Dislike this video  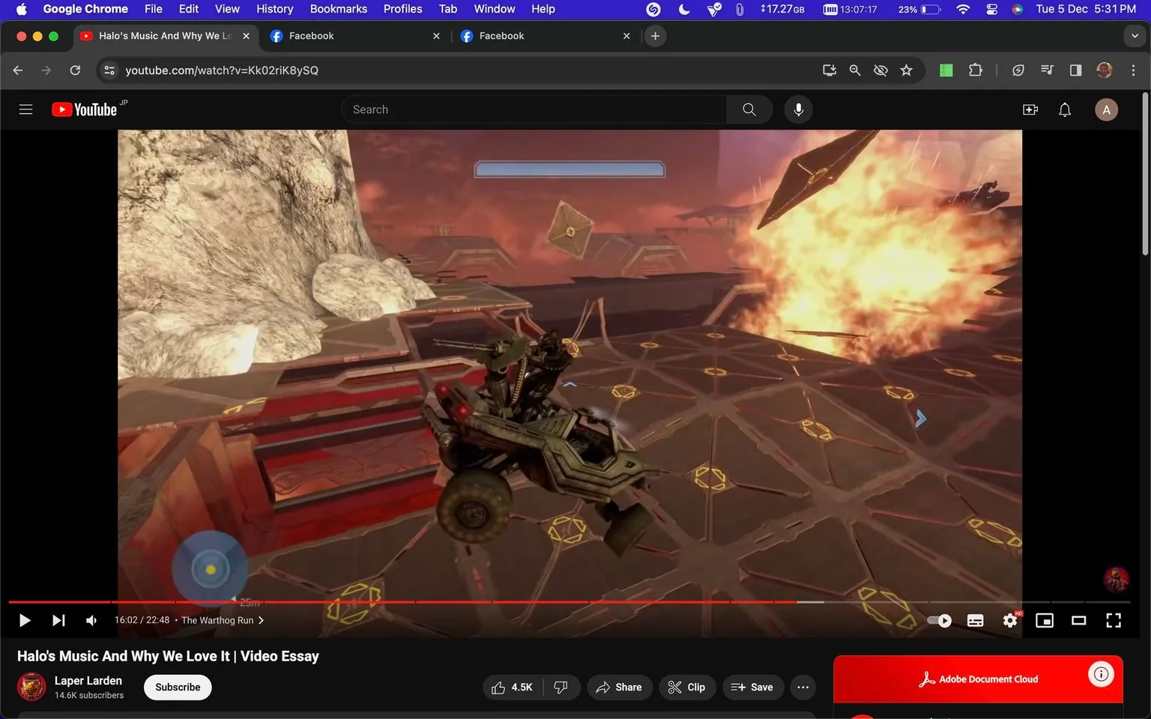[x=561, y=687]
